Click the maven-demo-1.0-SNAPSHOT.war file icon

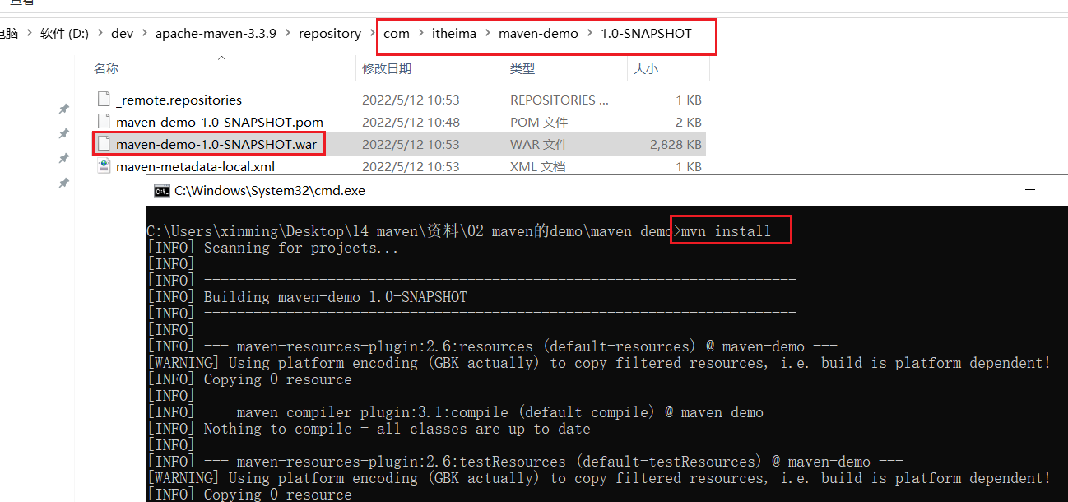104,144
